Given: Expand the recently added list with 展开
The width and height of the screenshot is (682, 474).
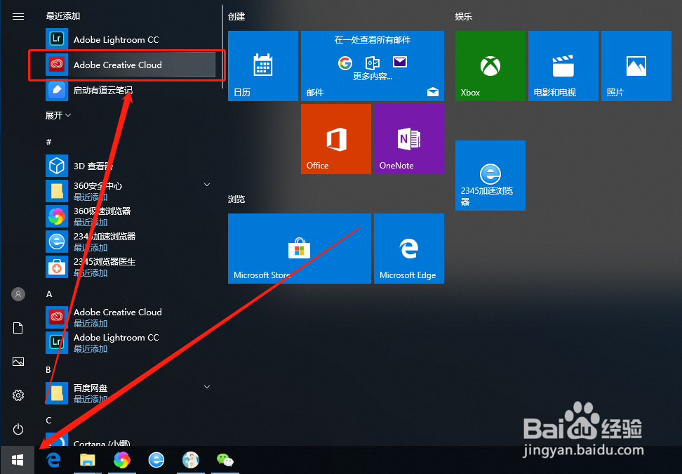Looking at the screenshot, I should (58, 115).
